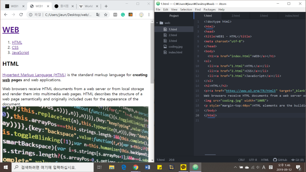Change HTML grammar in status bar
This screenshot has height=172, width=306.
click(265, 160)
